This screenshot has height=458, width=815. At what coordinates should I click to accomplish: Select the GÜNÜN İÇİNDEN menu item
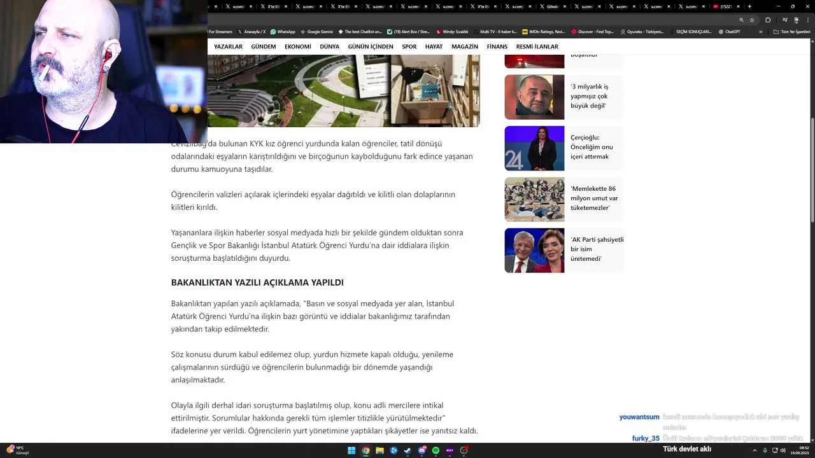(371, 46)
